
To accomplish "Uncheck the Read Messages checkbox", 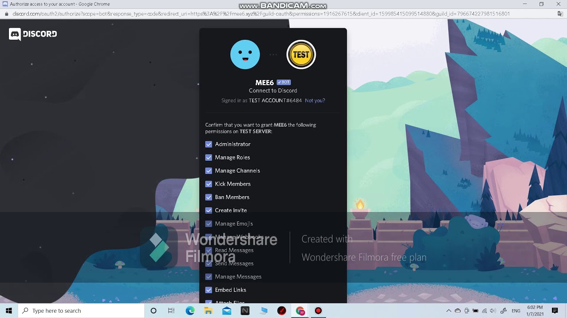I will click(x=209, y=250).
